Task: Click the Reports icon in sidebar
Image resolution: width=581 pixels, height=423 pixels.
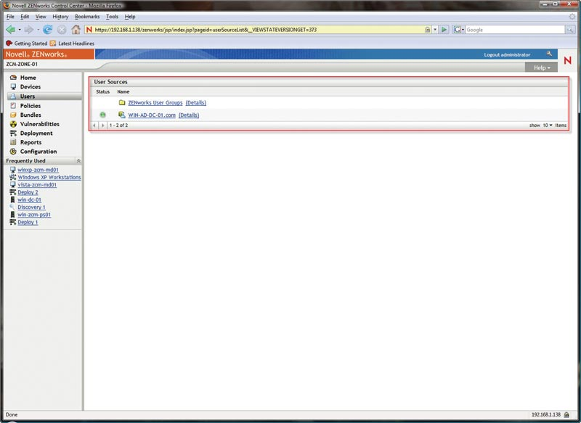Action: [13, 142]
